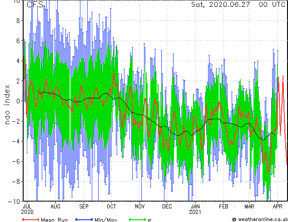Image resolution: width=288 pixels, height=222 pixels.
Task: Click the CFS model title
Action: point(35,5)
